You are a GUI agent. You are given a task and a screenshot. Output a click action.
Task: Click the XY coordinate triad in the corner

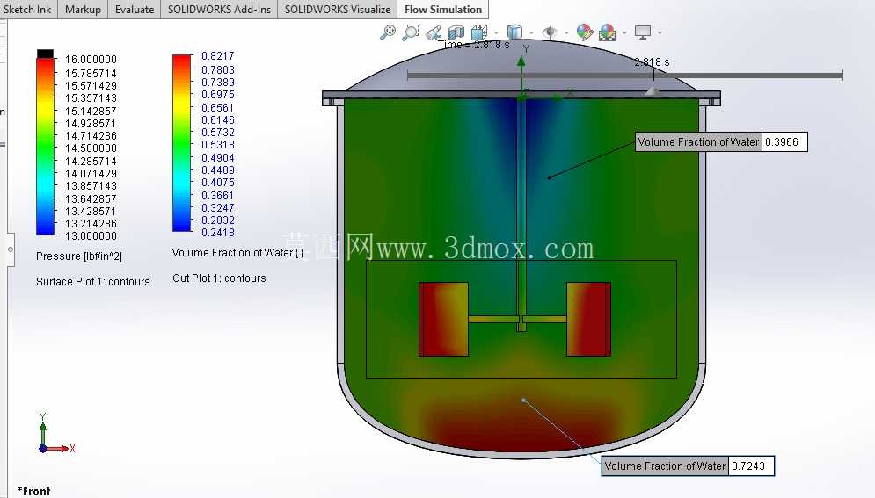55,433
